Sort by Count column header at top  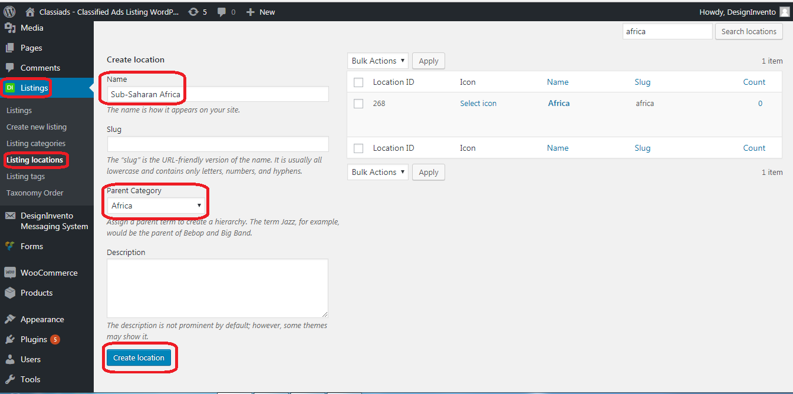[x=754, y=82]
